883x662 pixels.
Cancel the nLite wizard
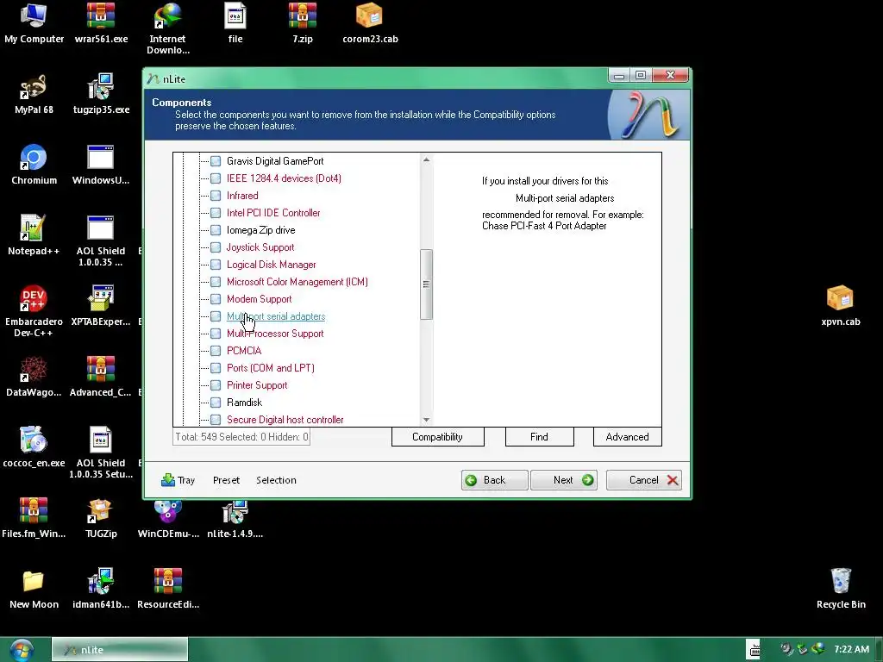tap(643, 480)
